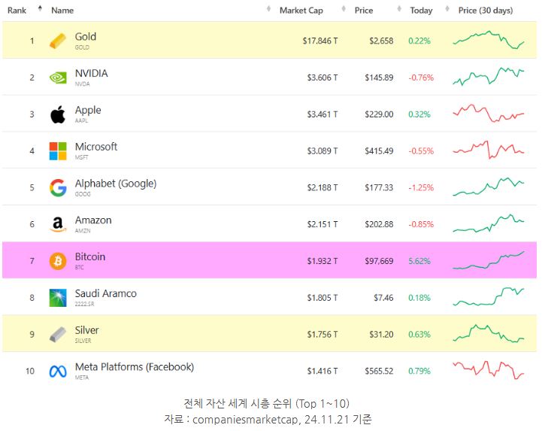This screenshot has height=431, width=542.
Task: Click the Price (30 days) column header
Action: point(486,11)
